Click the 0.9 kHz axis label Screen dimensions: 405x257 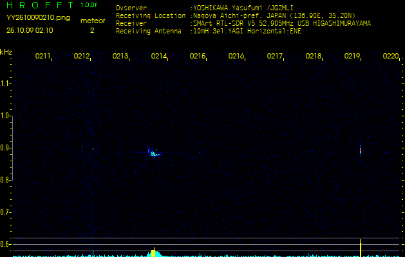point(5,148)
